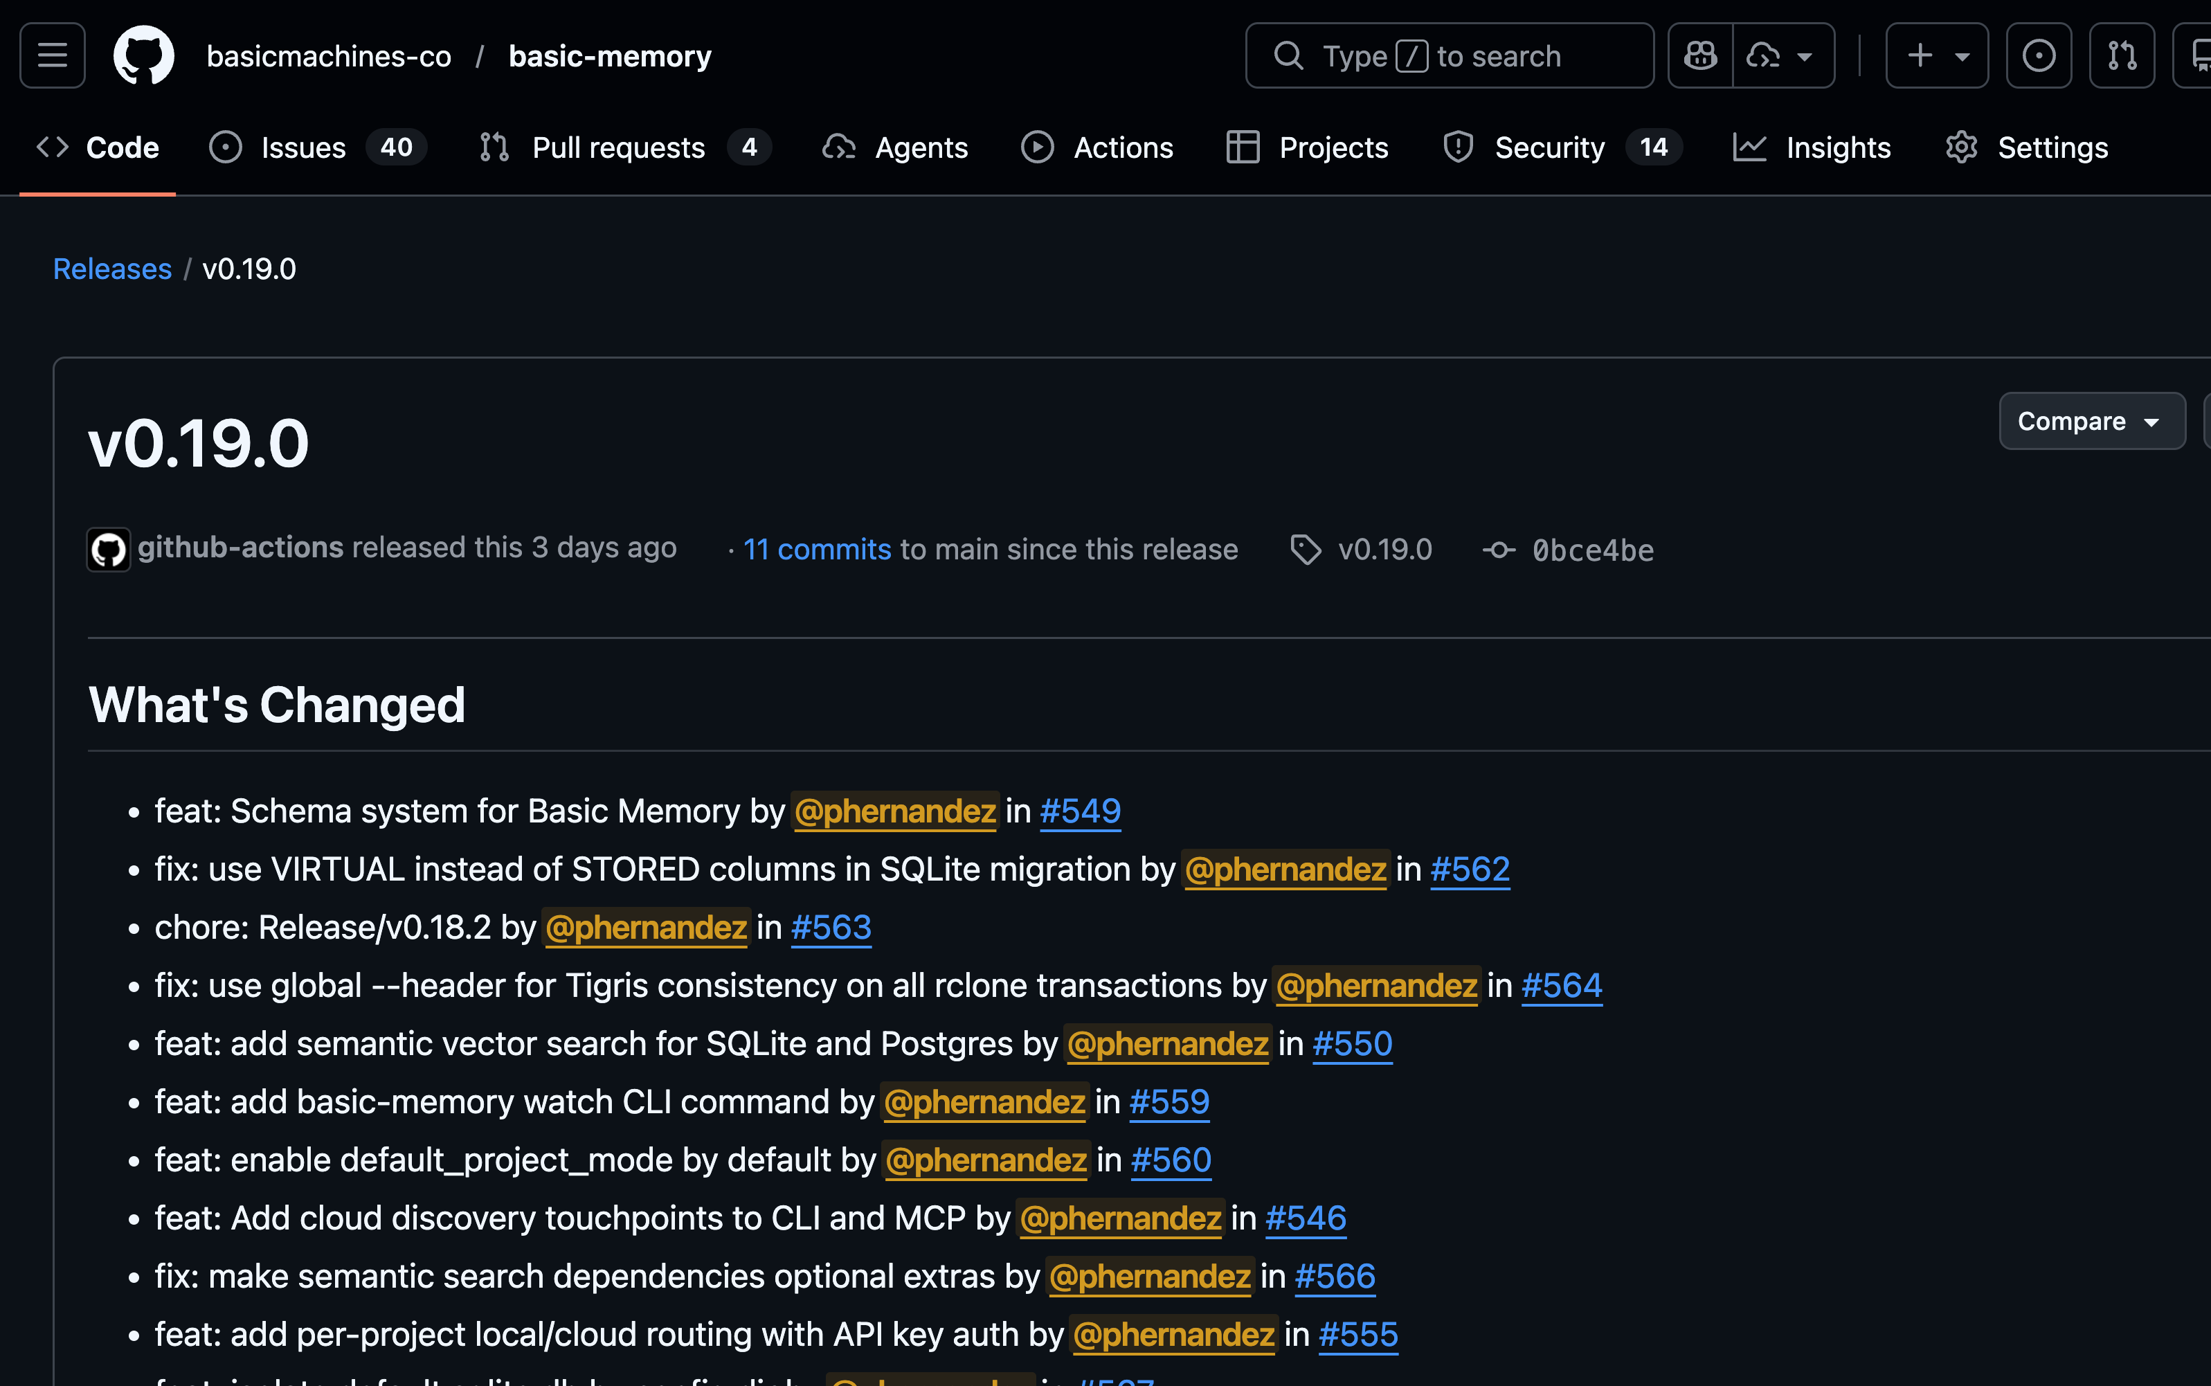The image size is (2211, 1386).
Task: Click the Actions play-circle icon
Action: 1037,147
